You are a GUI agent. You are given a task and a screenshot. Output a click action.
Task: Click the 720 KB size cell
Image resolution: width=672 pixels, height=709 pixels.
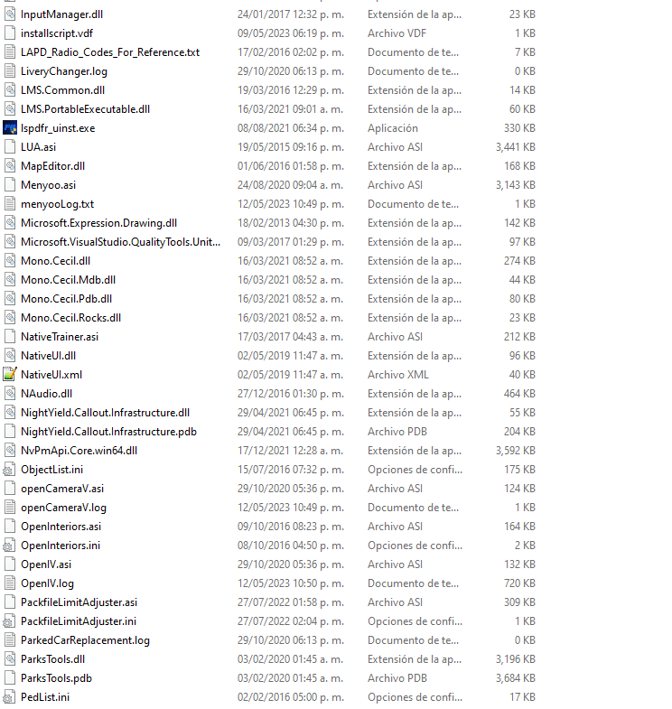[x=519, y=583]
